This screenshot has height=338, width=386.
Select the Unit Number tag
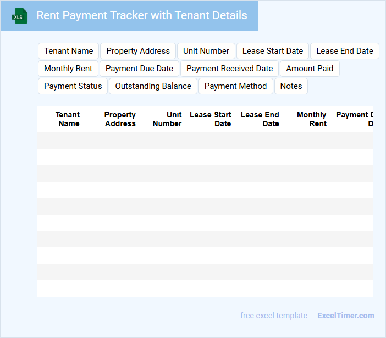pos(206,51)
